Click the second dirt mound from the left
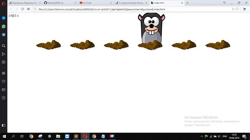 coord(82,45)
